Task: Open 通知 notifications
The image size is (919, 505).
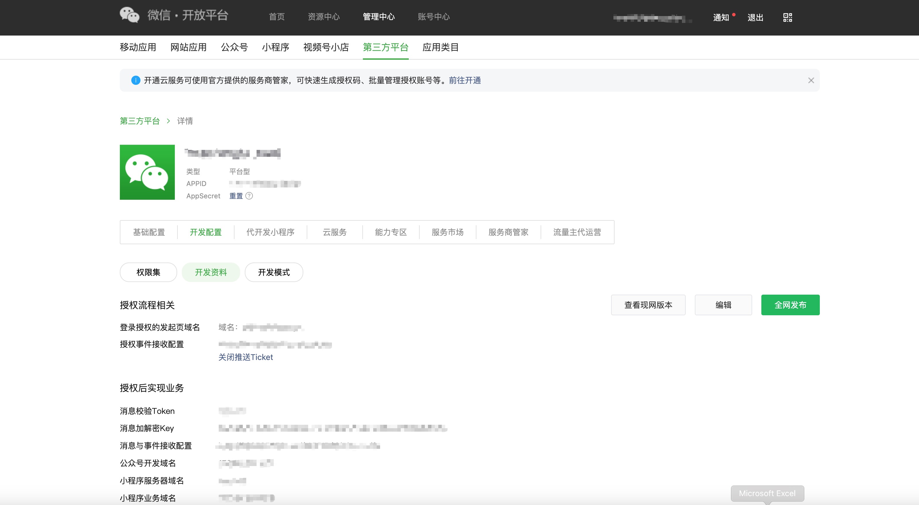Action: point(721,17)
